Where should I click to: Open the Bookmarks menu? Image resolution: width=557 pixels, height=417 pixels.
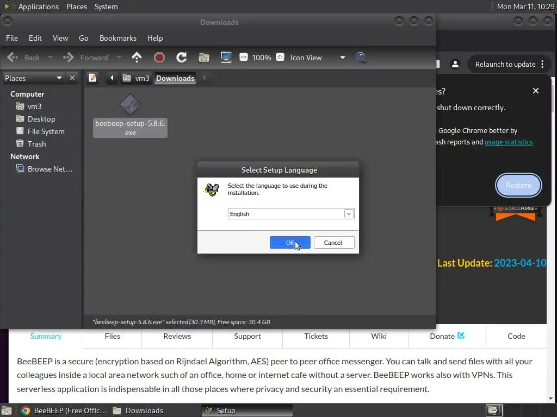(118, 38)
